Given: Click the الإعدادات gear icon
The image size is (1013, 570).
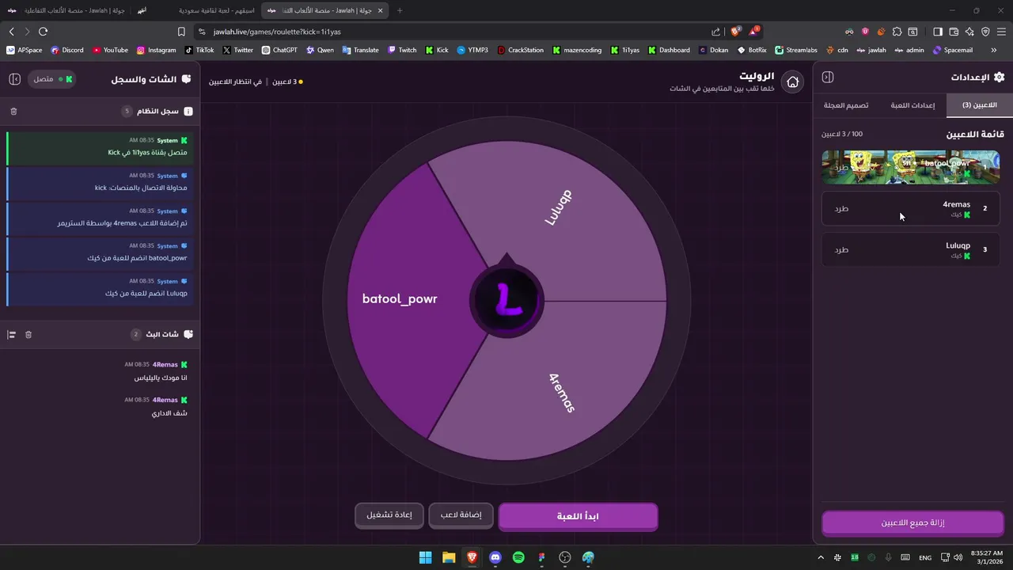Looking at the screenshot, I should pyautogui.click(x=999, y=77).
